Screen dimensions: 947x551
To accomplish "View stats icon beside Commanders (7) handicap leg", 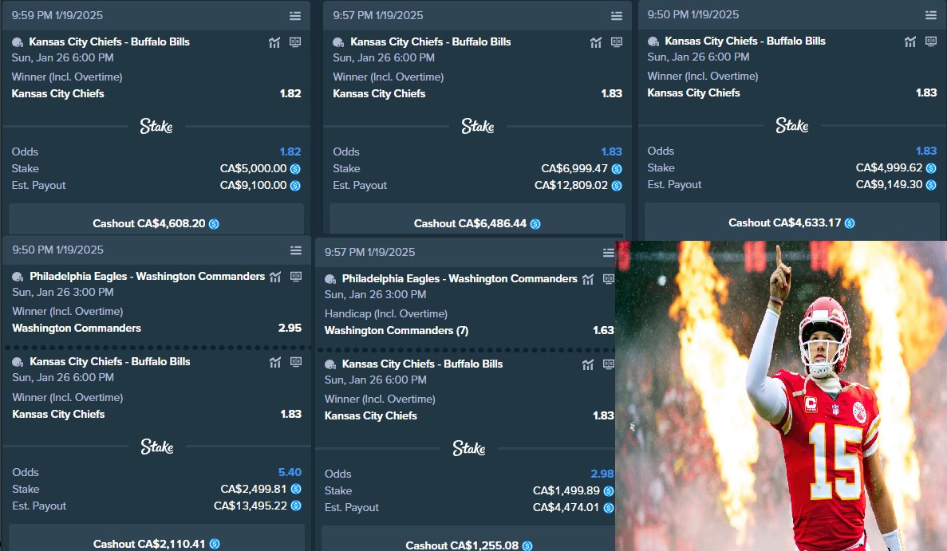I will pyautogui.click(x=588, y=279).
